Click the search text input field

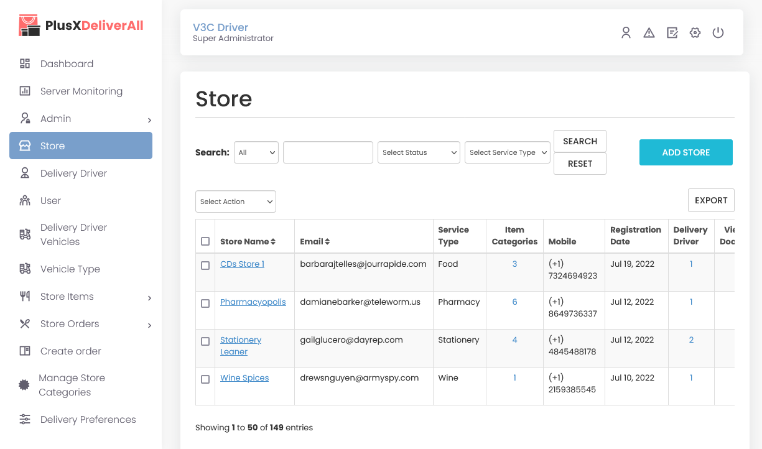point(328,152)
